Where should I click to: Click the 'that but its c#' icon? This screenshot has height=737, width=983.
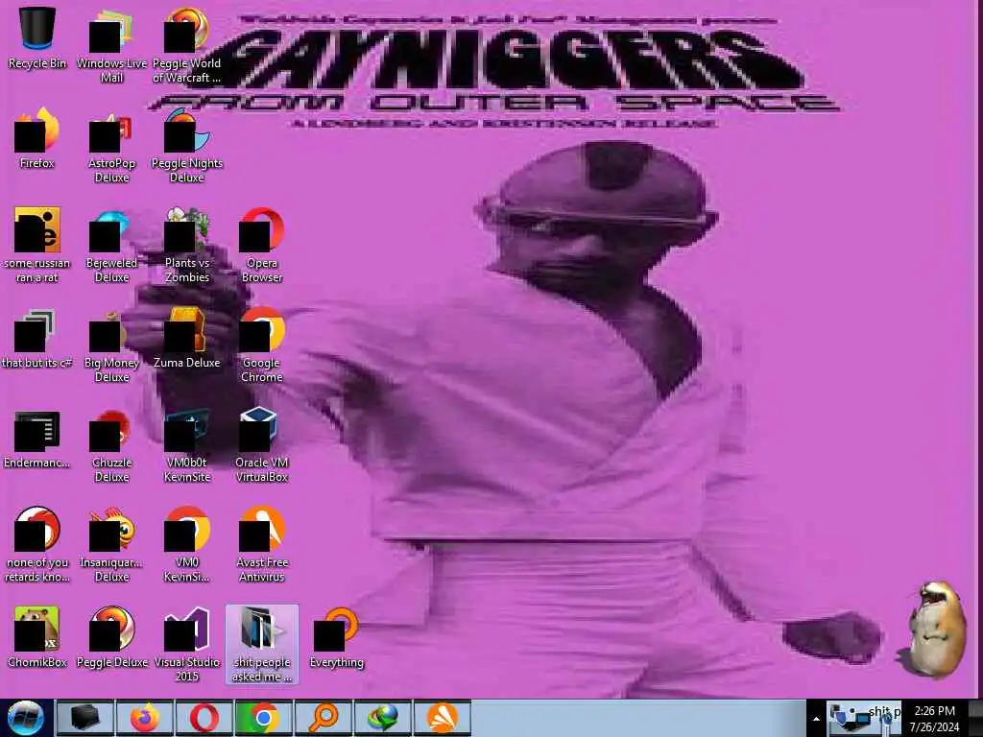tap(37, 338)
